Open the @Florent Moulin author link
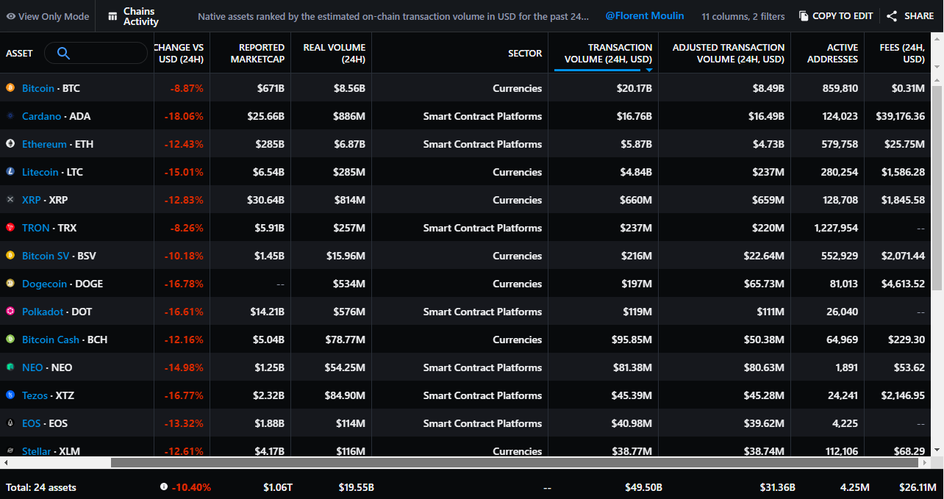 tap(645, 15)
